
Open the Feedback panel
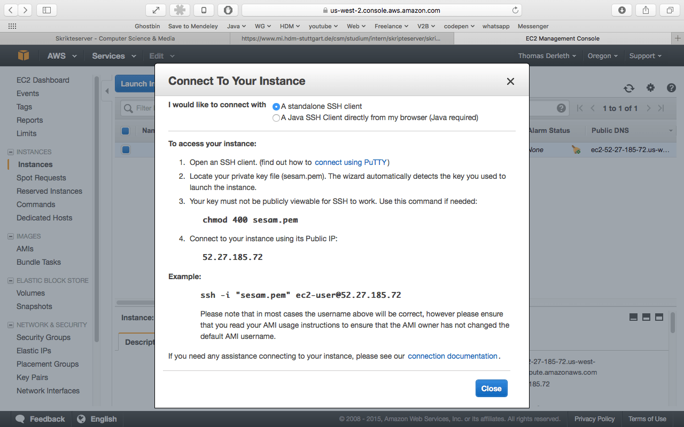tap(40, 419)
